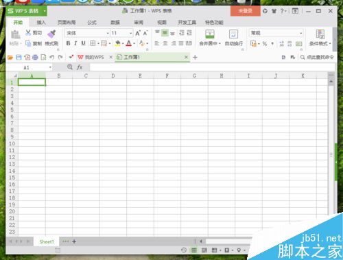The width and height of the screenshot is (343, 260).
Task: Click the font color red A swatch
Action: click(x=128, y=43)
